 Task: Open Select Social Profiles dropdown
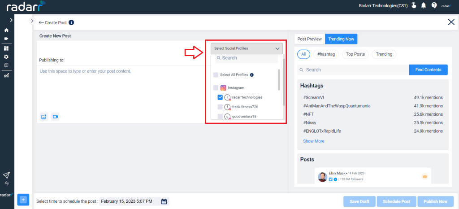[247, 48]
